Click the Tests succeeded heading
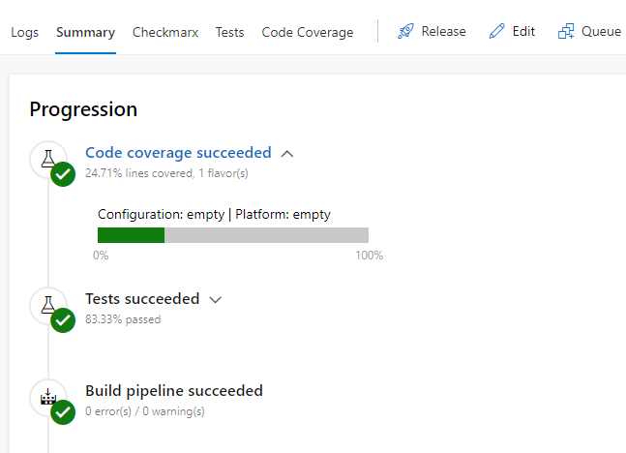The height and width of the screenshot is (453, 626). coord(142,299)
